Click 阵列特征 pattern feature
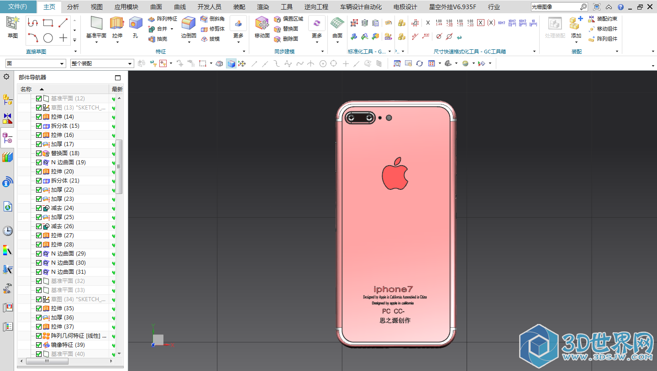657x371 pixels. (163, 19)
